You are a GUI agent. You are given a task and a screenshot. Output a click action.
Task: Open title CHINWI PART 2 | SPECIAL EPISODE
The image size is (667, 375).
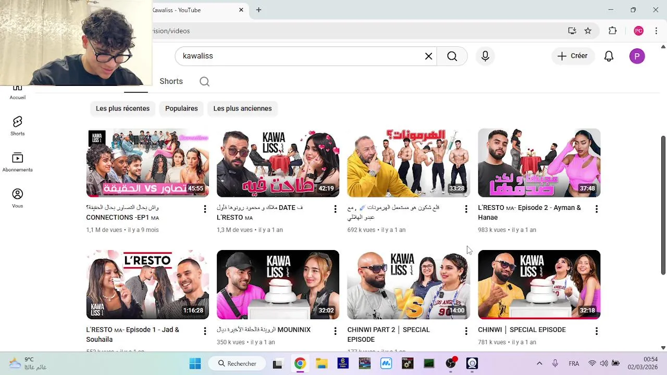389,334
